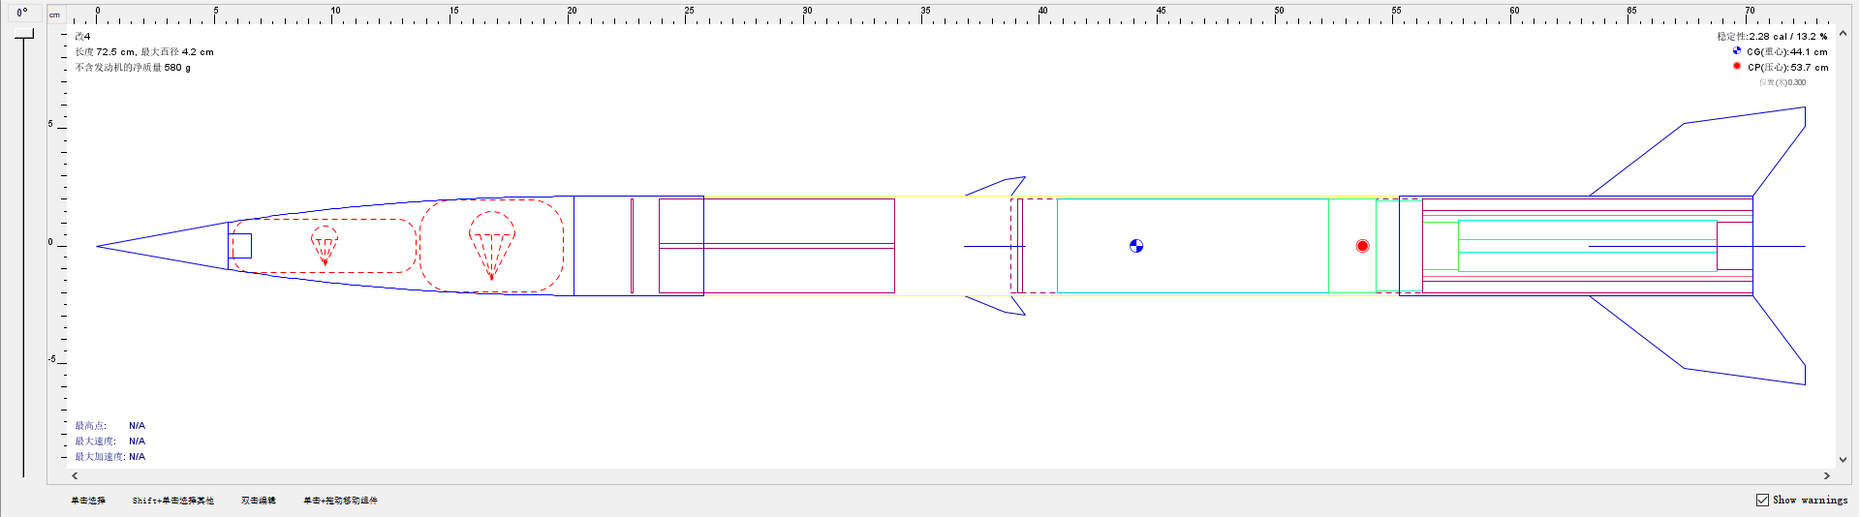Click the red CP marker on rocket body
This screenshot has width=1860, height=517.
[x=1362, y=246]
